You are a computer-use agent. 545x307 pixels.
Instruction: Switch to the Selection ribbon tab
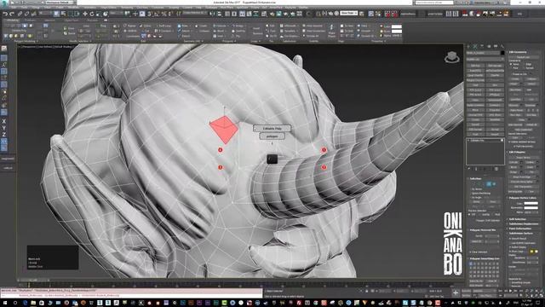point(49,20)
